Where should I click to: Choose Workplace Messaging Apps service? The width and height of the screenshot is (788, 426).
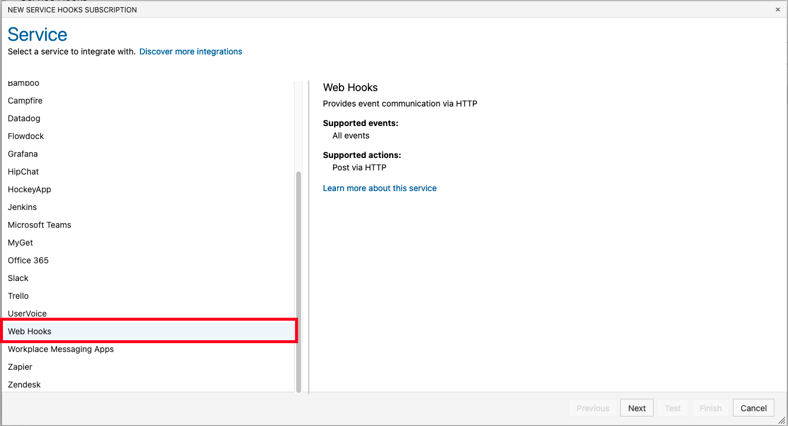pyautogui.click(x=148, y=349)
